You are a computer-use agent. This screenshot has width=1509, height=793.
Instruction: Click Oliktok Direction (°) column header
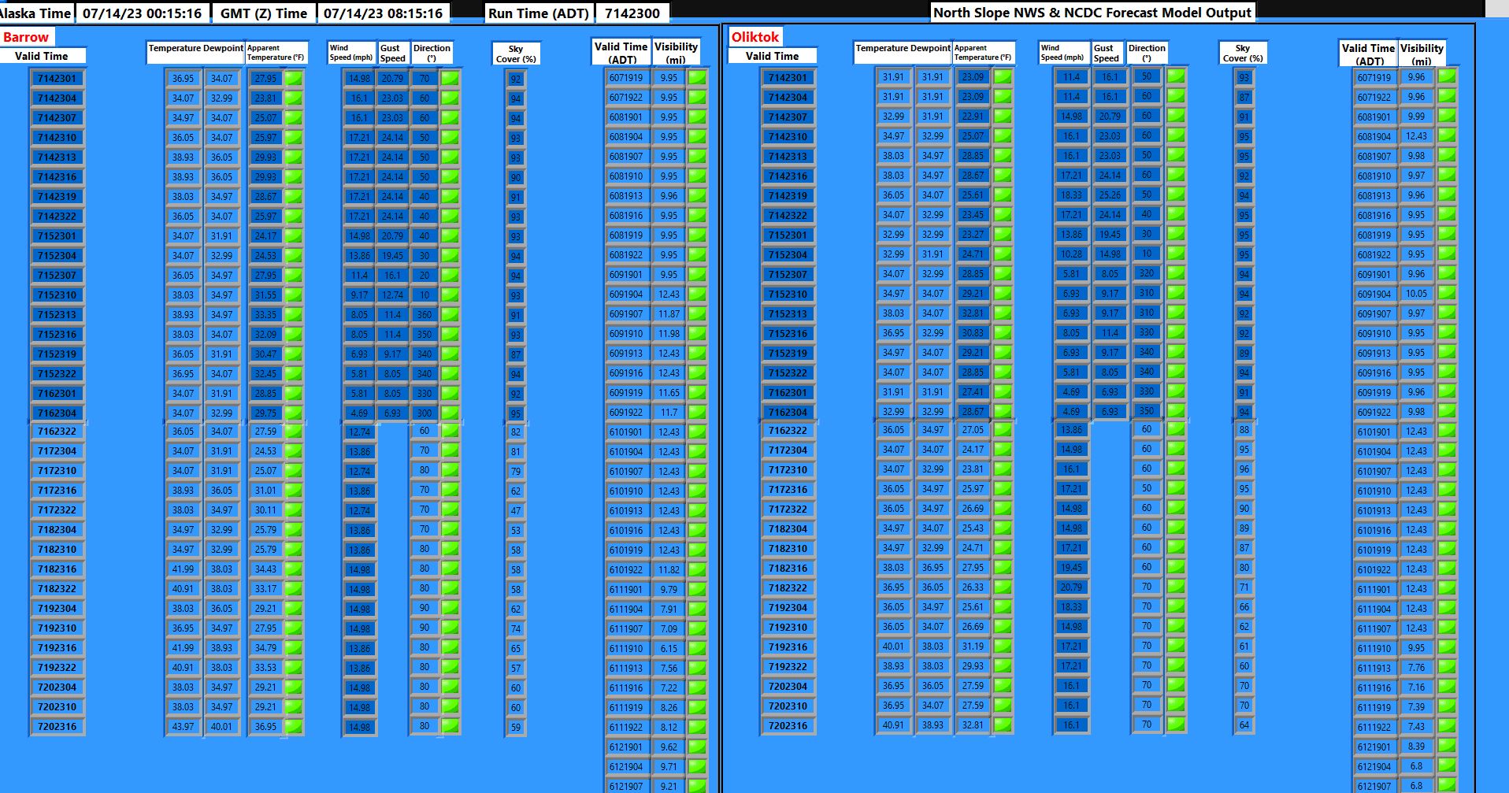(x=1147, y=52)
